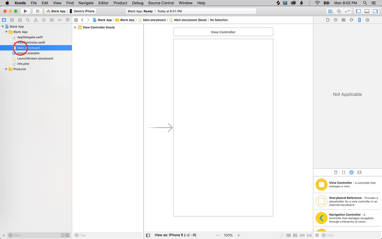The height and width of the screenshot is (239, 382).
Task: Select the Standard editor button
Action: [x=330, y=11]
